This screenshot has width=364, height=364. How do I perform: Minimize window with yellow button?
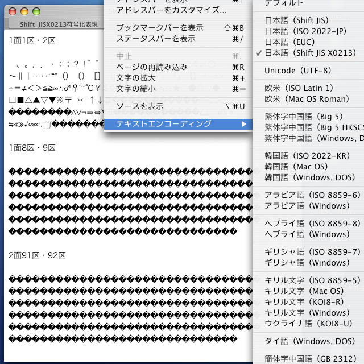(24, 11)
